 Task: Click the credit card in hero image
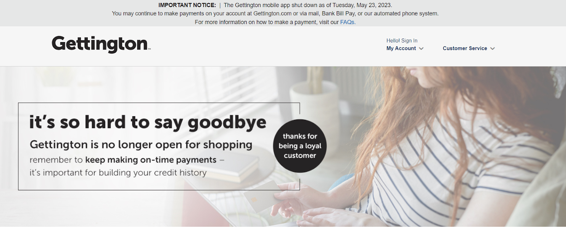coord(261,197)
